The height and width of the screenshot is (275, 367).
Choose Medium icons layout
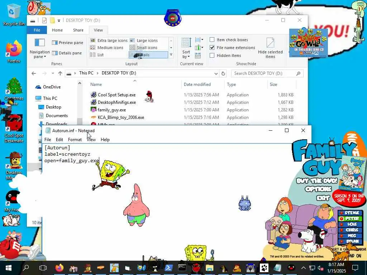[x=107, y=48]
